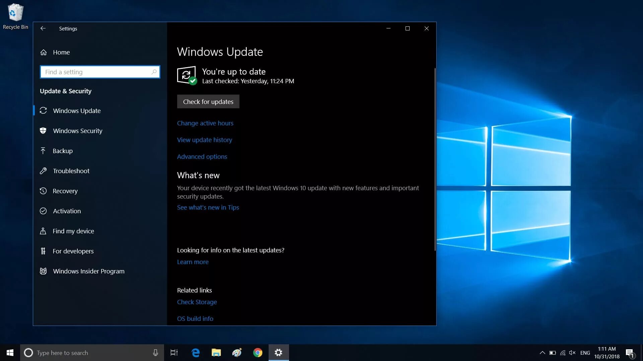Navigate to Update & Security section
Screen dimensions: 643x361
coord(65,91)
